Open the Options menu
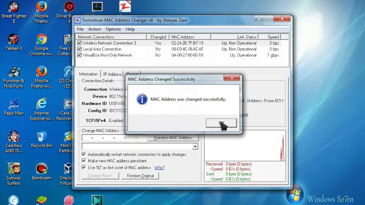Viewport: 365px width, 205px height. 113,29
